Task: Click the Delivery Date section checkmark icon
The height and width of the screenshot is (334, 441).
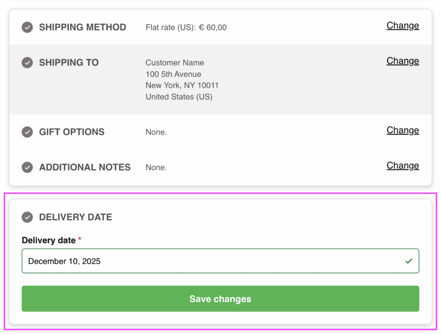Action: (x=27, y=217)
